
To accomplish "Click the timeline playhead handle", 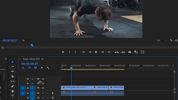I will click(x=71, y=68).
